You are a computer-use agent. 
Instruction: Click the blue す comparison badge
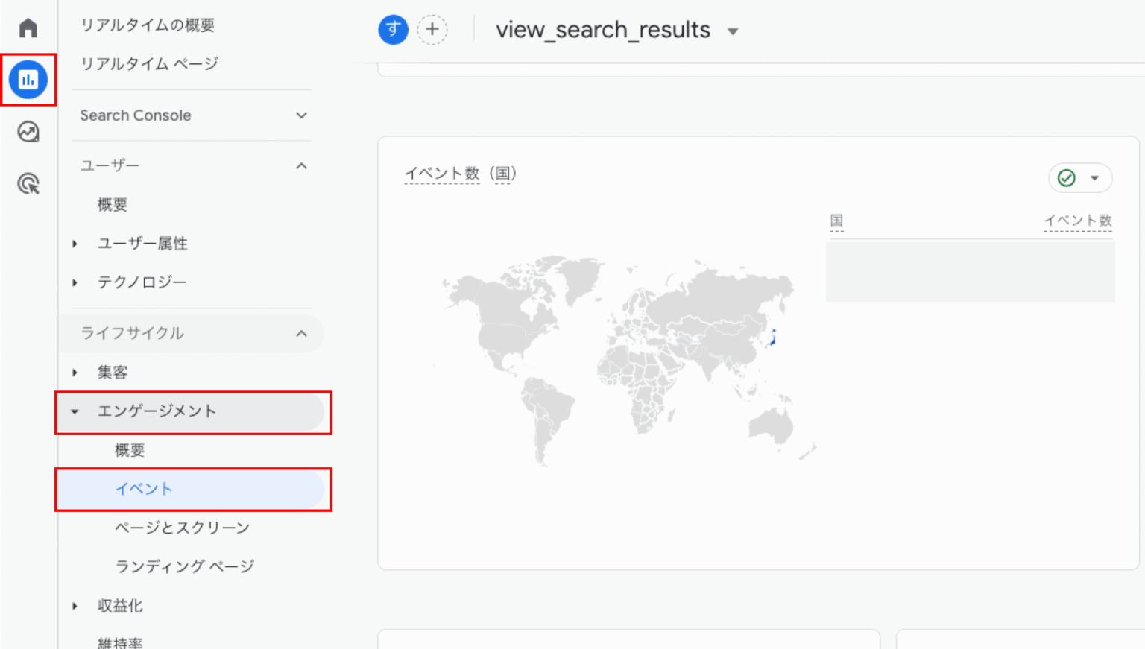(393, 30)
